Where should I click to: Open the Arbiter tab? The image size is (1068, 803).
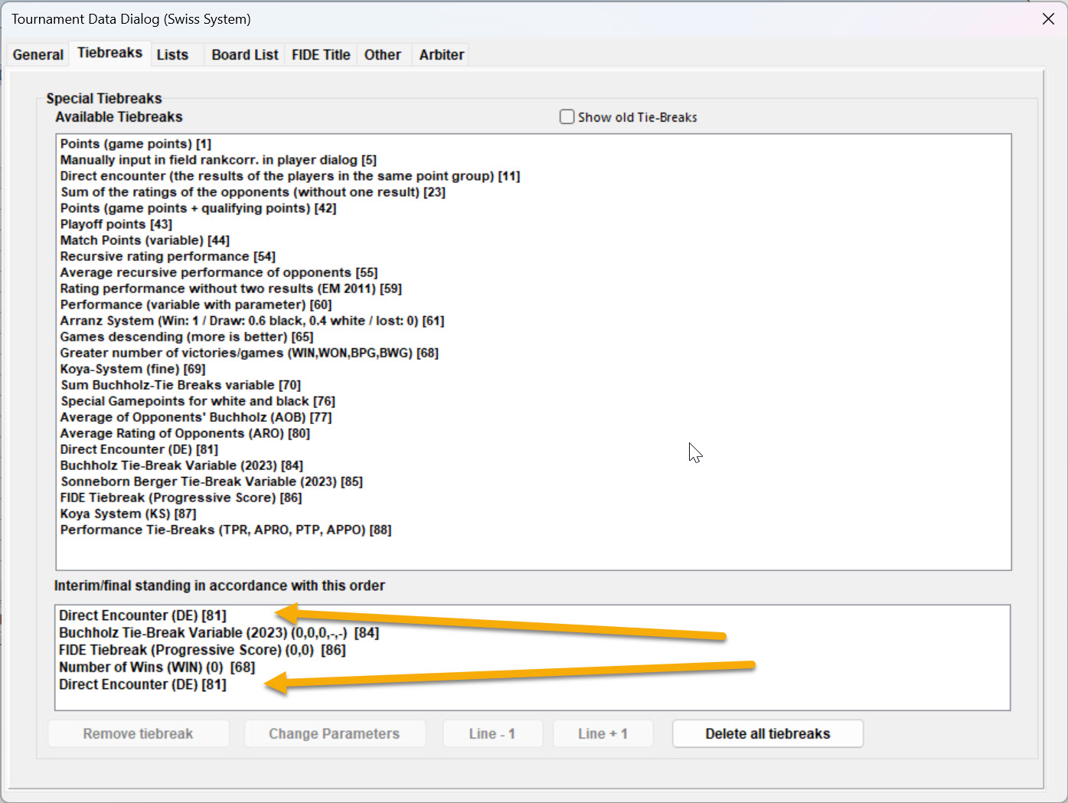442,54
